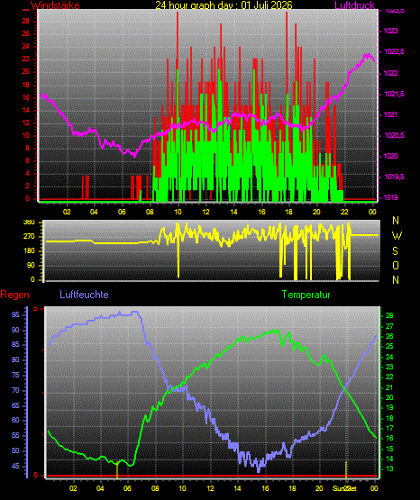Click the red Windstärke axis label
This screenshot has height=500, width=420.
(55, 5)
